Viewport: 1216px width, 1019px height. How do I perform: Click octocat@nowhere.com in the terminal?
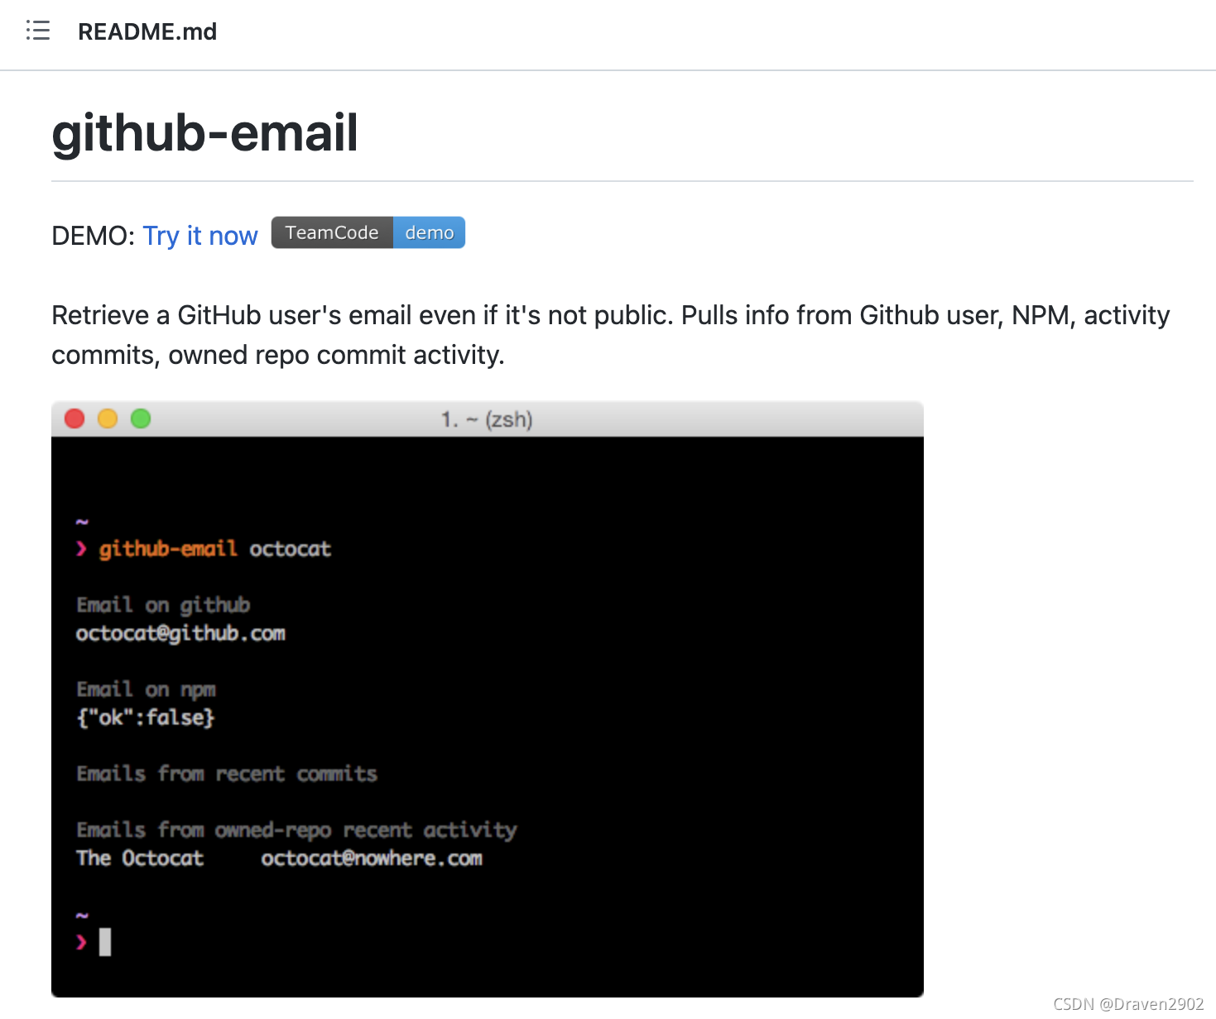point(372,859)
